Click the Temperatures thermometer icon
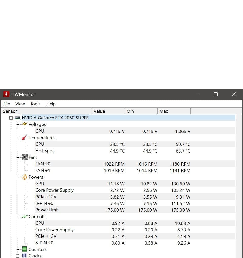The image size is (243, 258). pyautogui.click(x=24, y=138)
